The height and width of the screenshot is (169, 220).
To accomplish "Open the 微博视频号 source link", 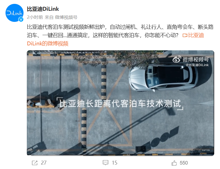I will 66,17.
